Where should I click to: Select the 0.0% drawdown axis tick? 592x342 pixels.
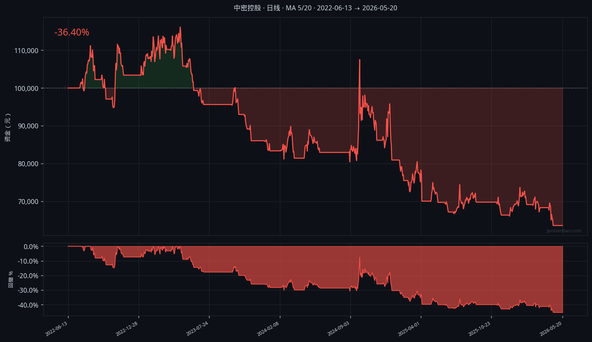pyautogui.click(x=31, y=247)
